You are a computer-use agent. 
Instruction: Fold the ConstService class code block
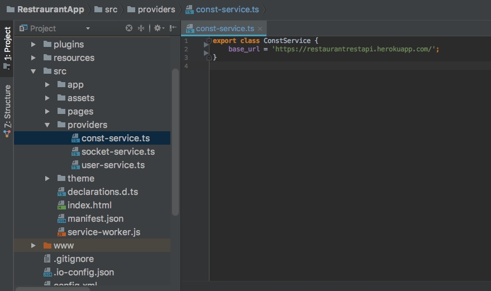[x=208, y=41]
